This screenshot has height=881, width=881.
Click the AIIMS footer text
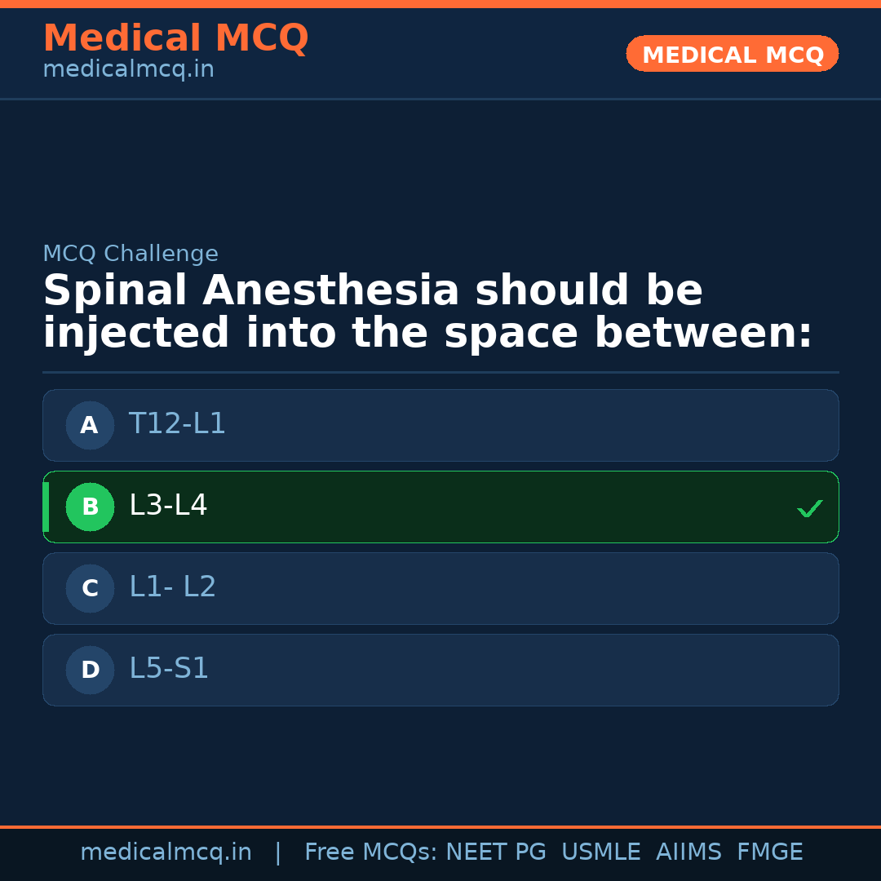pos(688,852)
